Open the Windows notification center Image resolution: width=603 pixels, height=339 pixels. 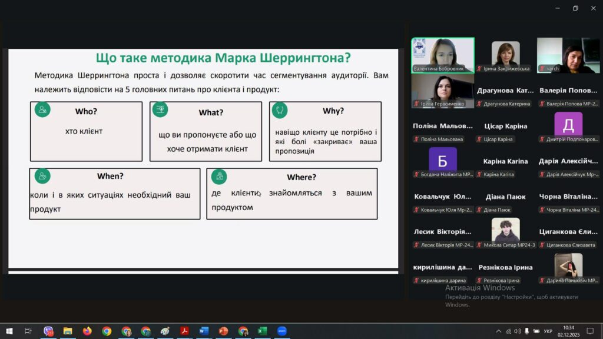click(x=590, y=331)
